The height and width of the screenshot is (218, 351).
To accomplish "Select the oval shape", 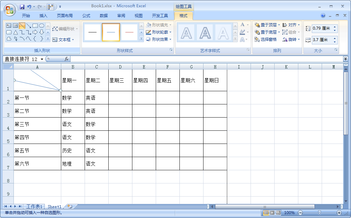I will click(x=41, y=25).
